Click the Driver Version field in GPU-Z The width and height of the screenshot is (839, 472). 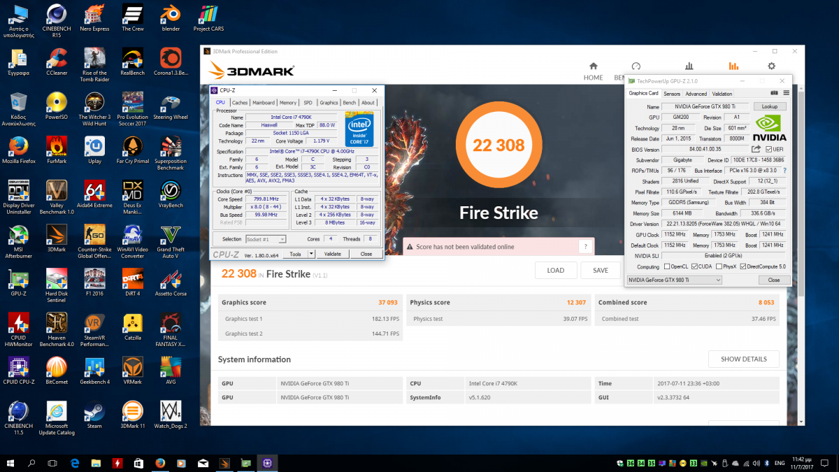(x=724, y=224)
